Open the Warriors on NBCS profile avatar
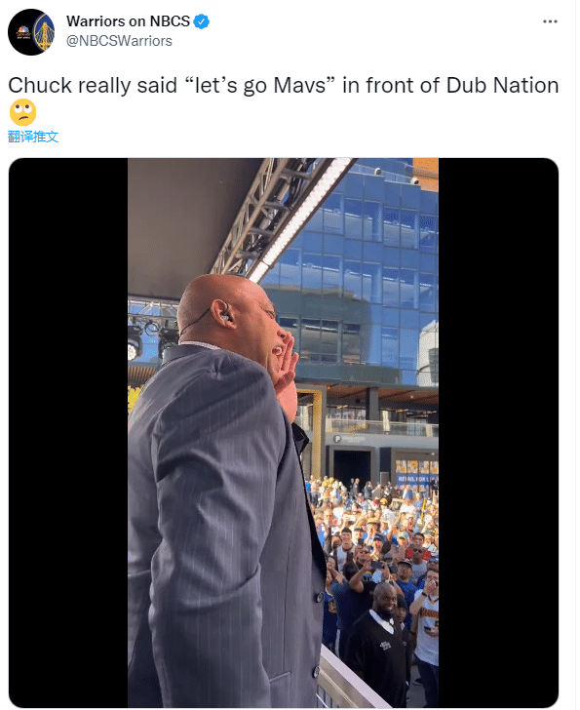The width and height of the screenshot is (580, 710). coord(31,32)
